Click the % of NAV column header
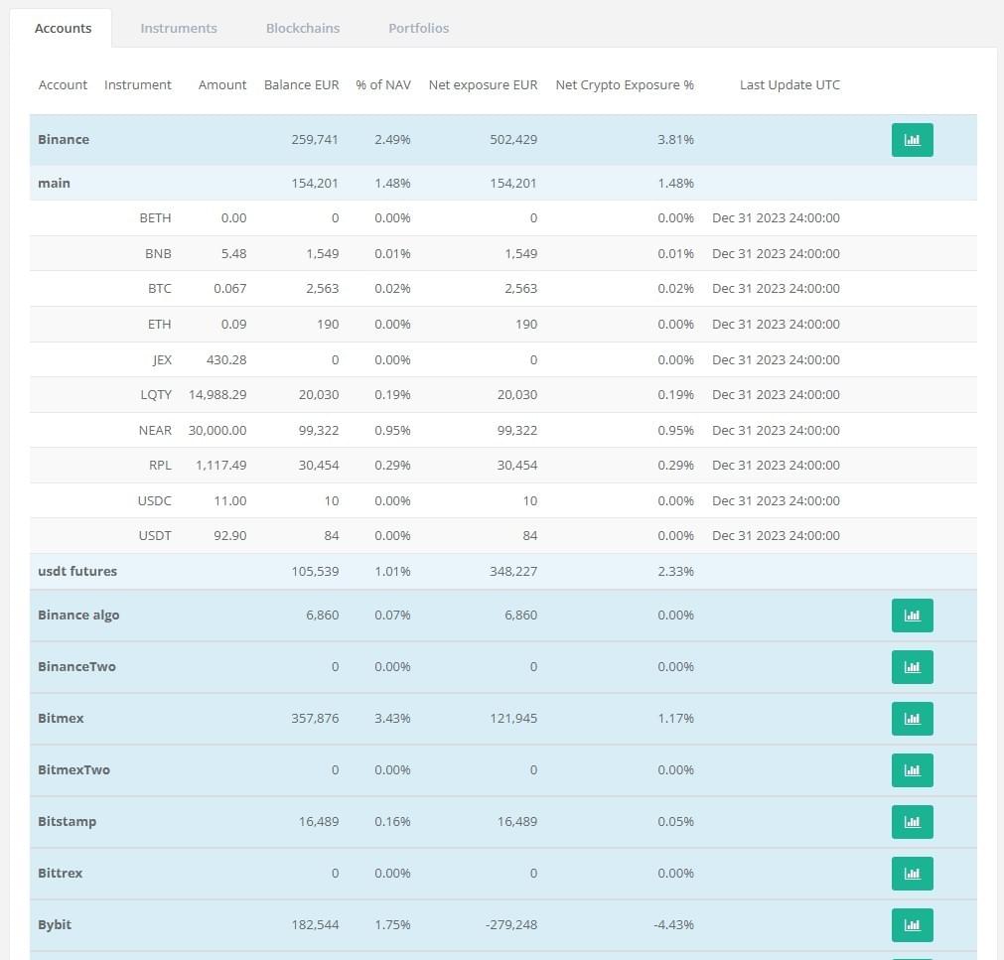Screen dimensions: 1004x960 (382, 85)
